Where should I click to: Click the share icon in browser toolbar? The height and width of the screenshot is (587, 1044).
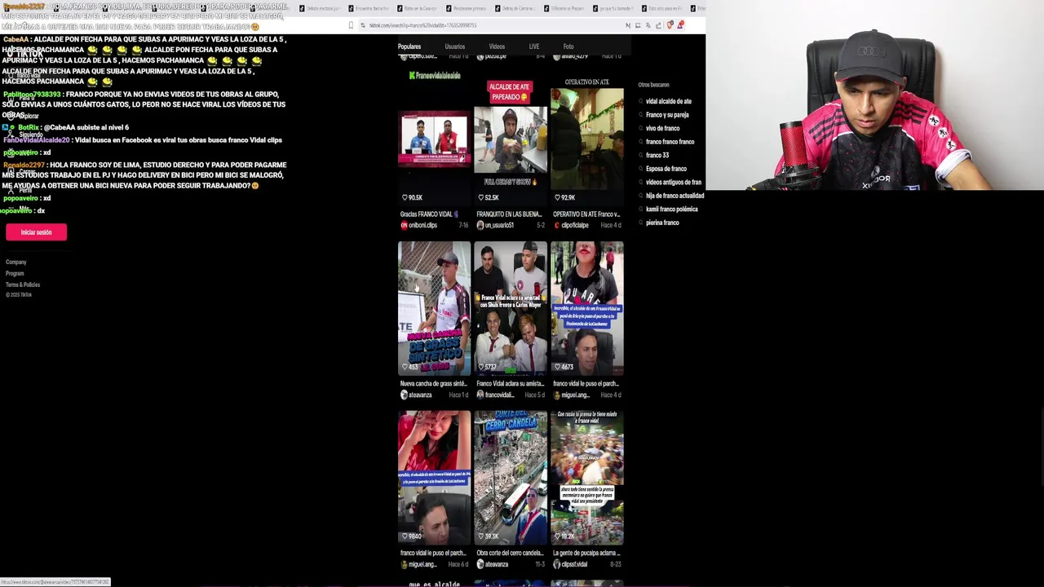[658, 25]
